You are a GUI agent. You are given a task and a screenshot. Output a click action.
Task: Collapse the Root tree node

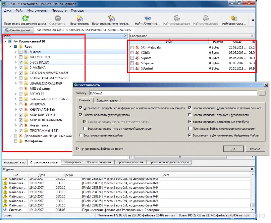[x=11, y=46]
